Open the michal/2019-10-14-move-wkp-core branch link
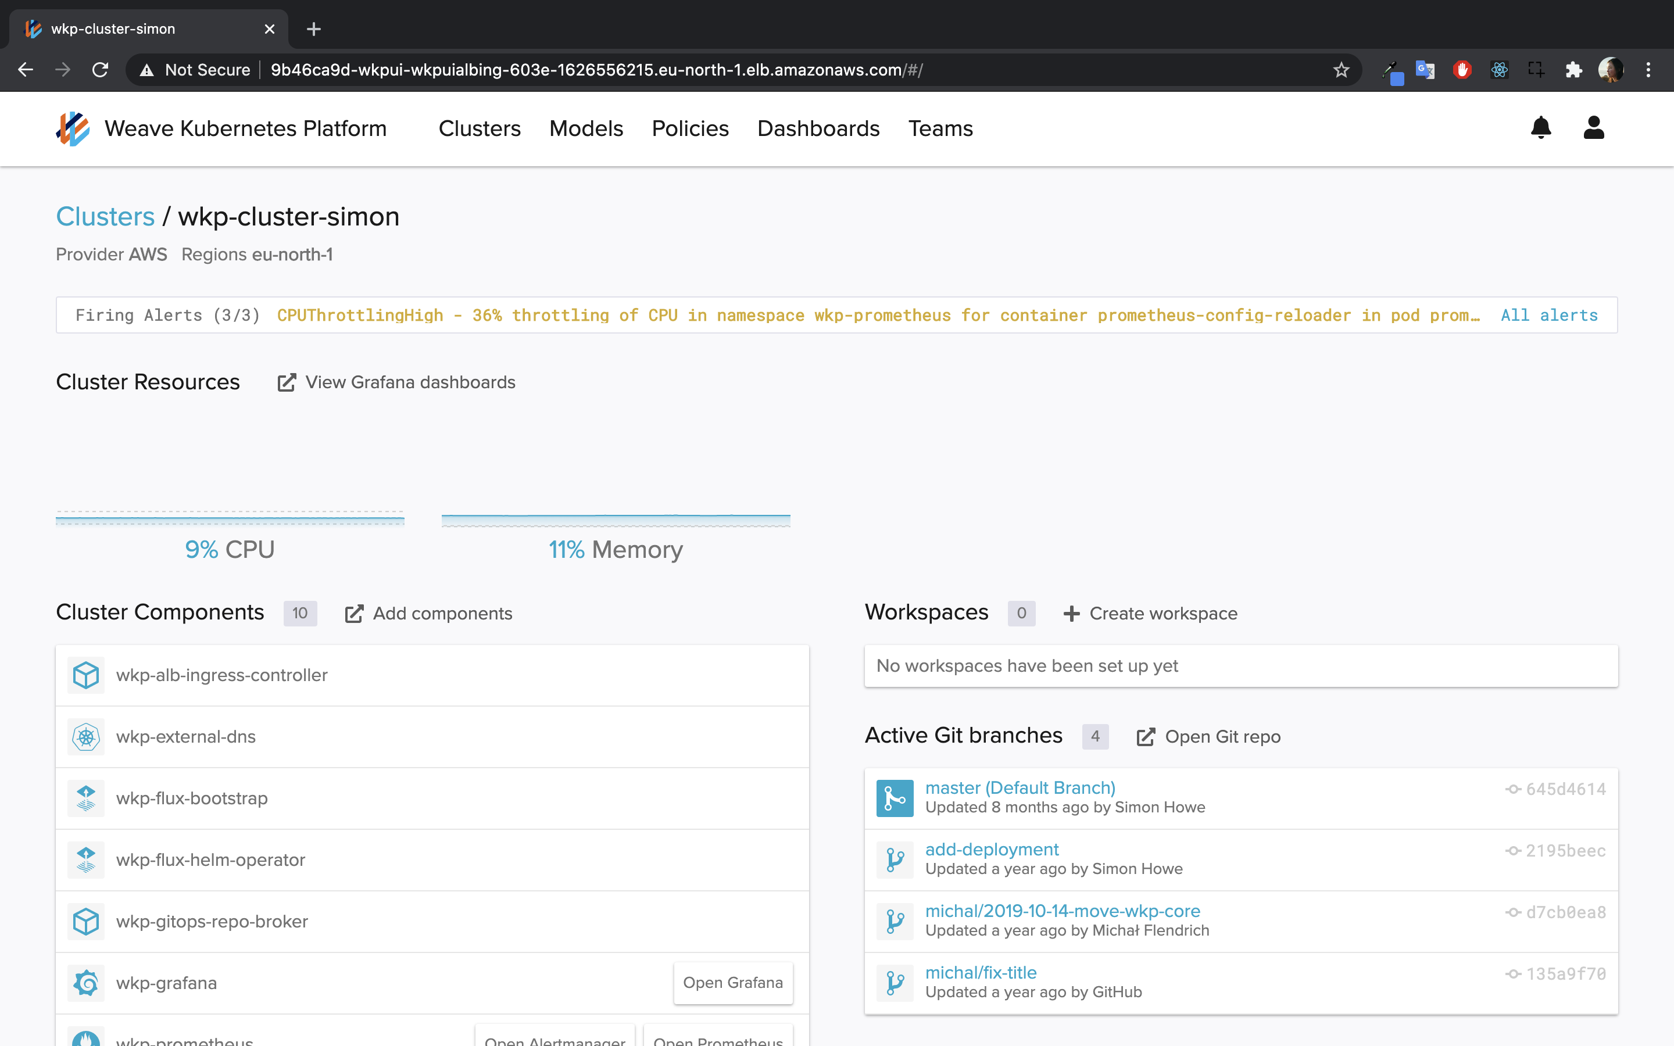The width and height of the screenshot is (1674, 1046). [x=1063, y=911]
